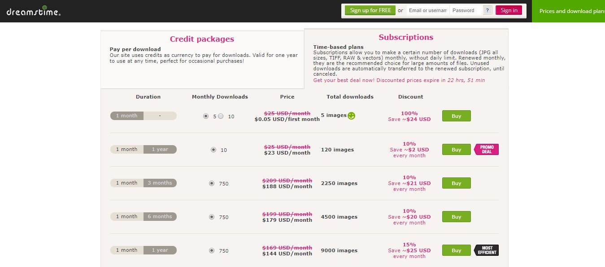Choose the dash duration option in first row
Viewport: 605px width, 267px height.
160,116
